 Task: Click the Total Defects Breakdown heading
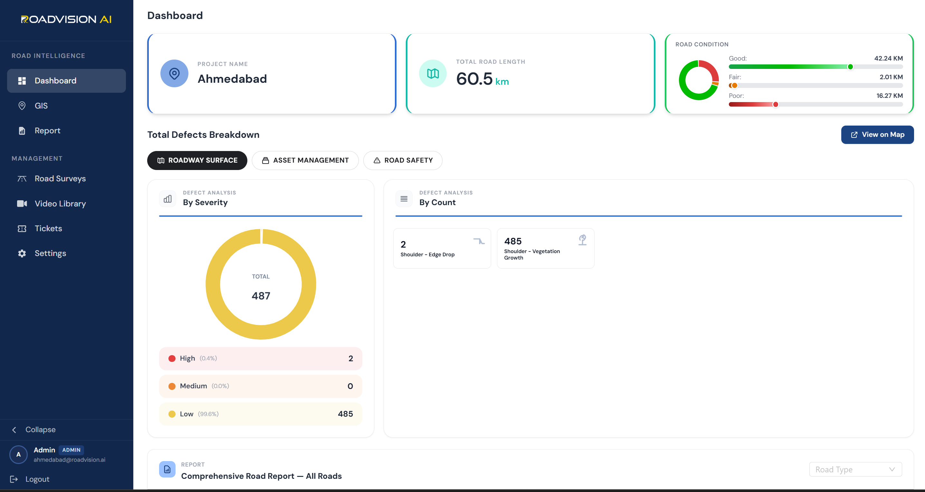click(203, 135)
